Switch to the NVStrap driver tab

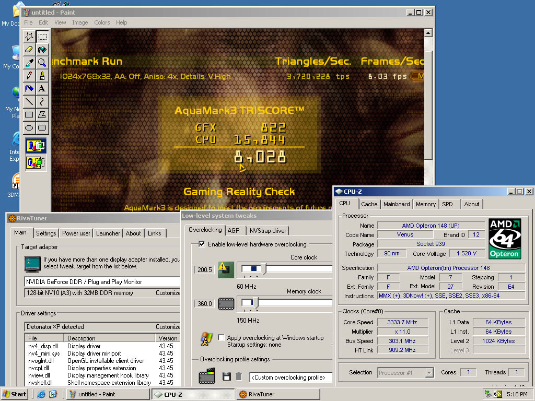[x=268, y=230]
